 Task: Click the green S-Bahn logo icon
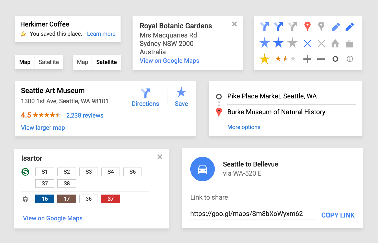click(x=25, y=172)
